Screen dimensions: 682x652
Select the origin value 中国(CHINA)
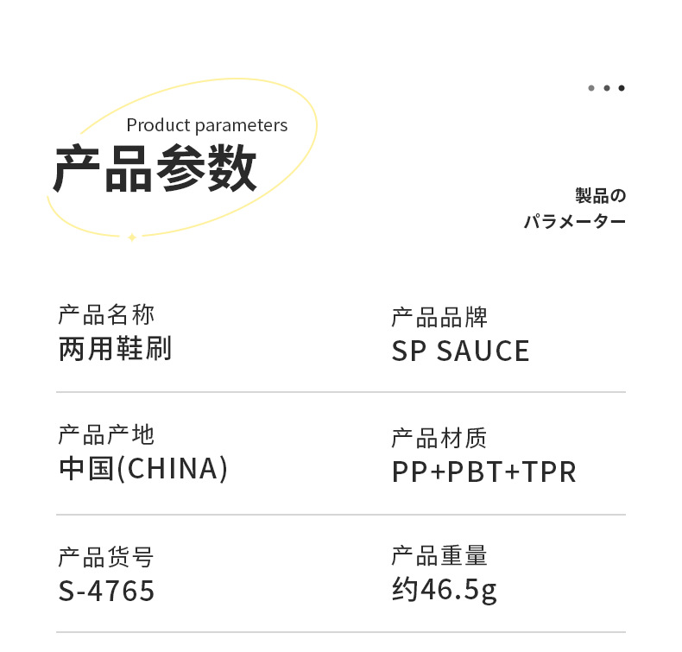[143, 469]
